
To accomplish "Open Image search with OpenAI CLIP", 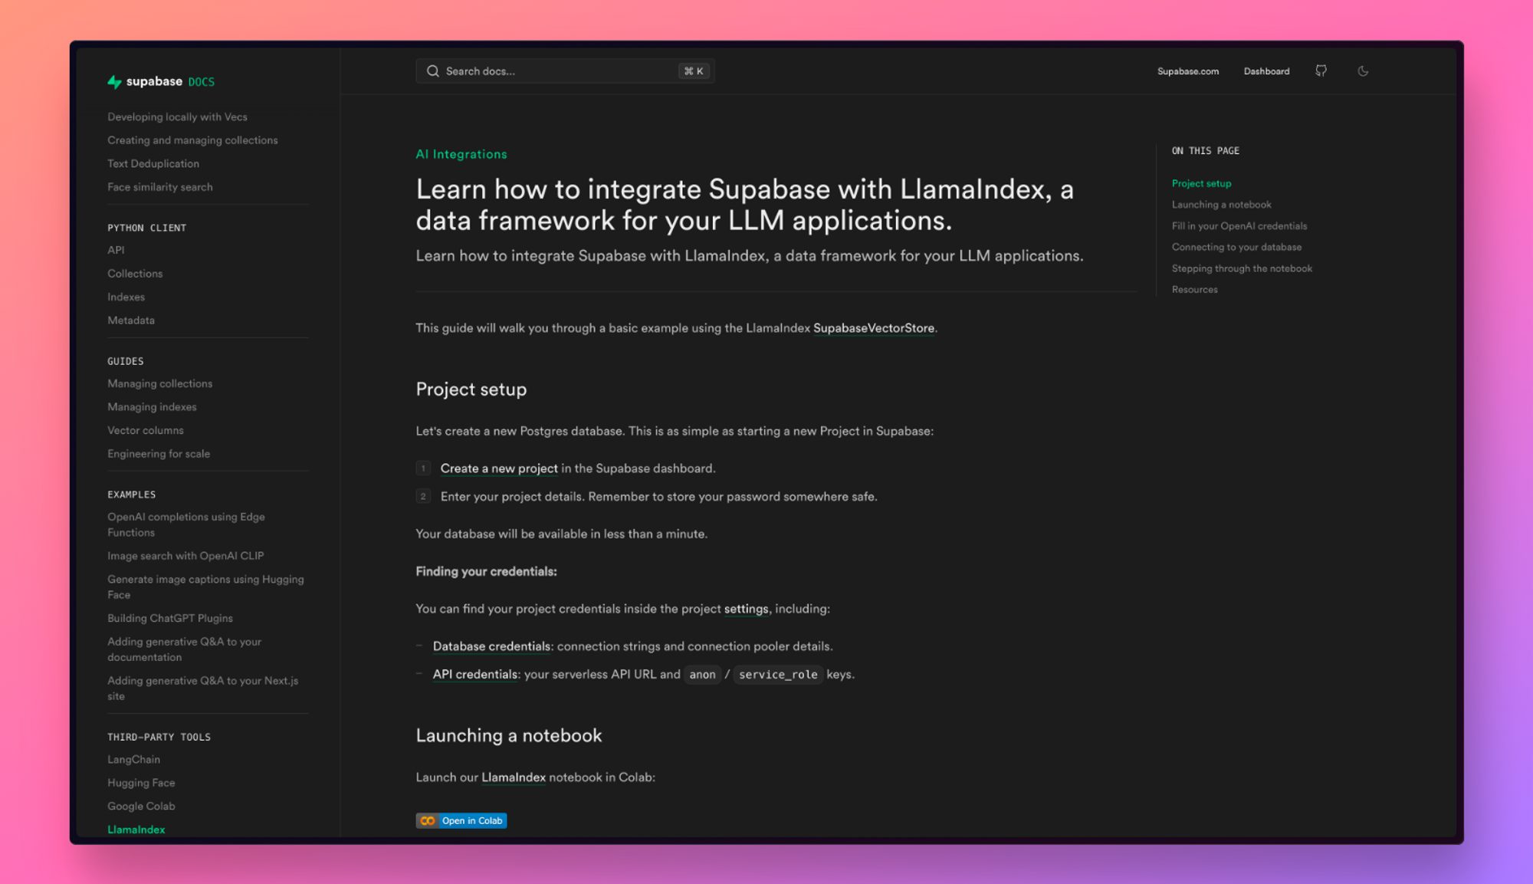I will click(x=185, y=556).
